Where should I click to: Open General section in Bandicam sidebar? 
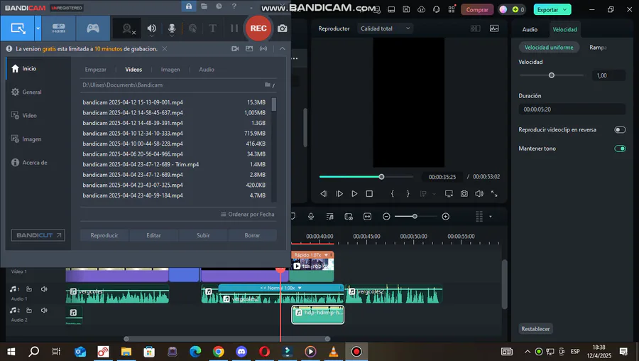tap(32, 92)
